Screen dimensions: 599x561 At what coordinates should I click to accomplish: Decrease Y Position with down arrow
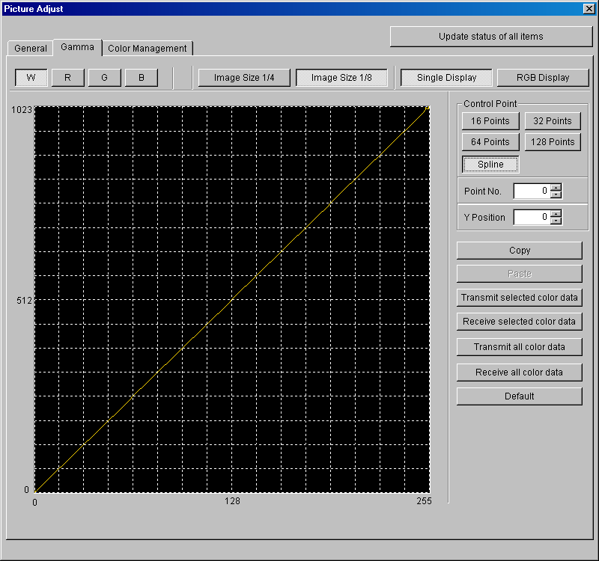click(556, 221)
